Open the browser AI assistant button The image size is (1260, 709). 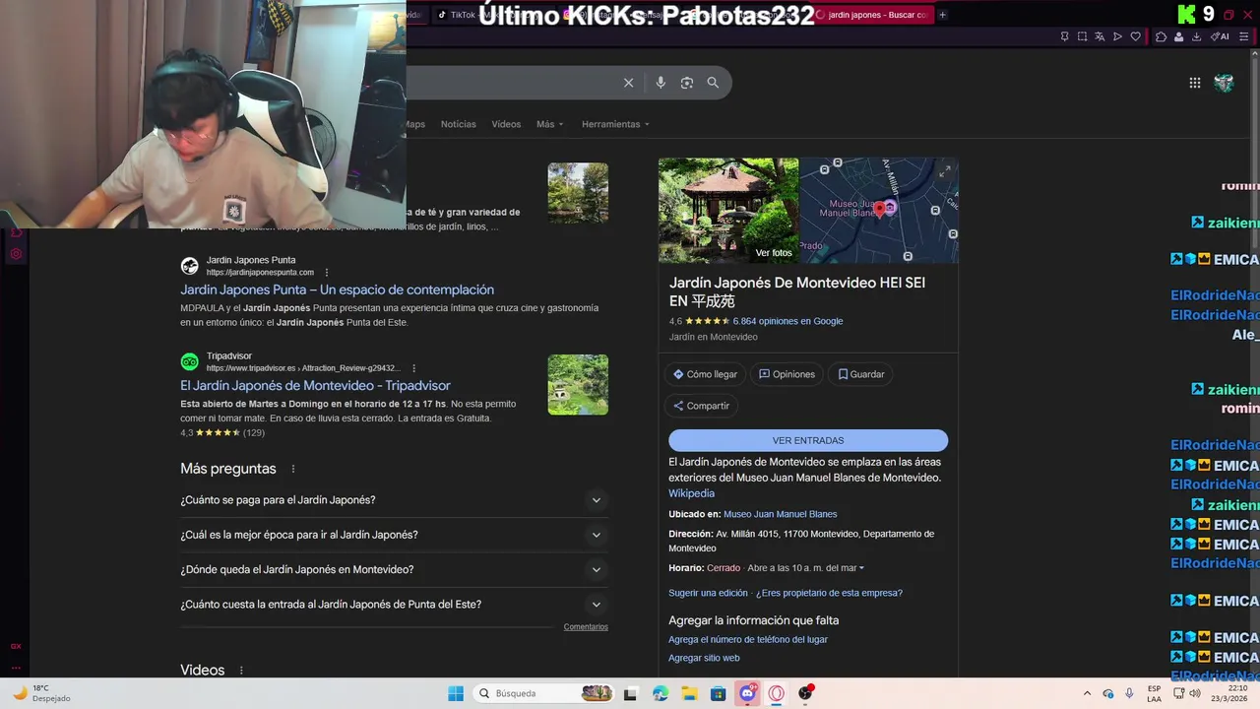[1221, 36]
